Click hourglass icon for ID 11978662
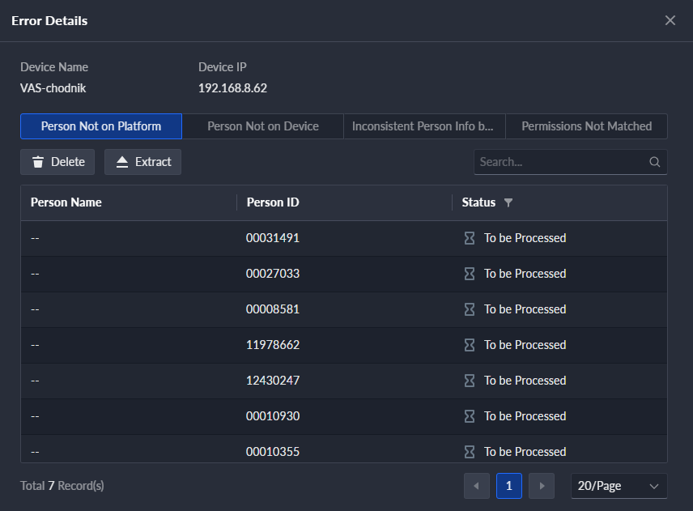The width and height of the screenshot is (693, 511). point(470,345)
